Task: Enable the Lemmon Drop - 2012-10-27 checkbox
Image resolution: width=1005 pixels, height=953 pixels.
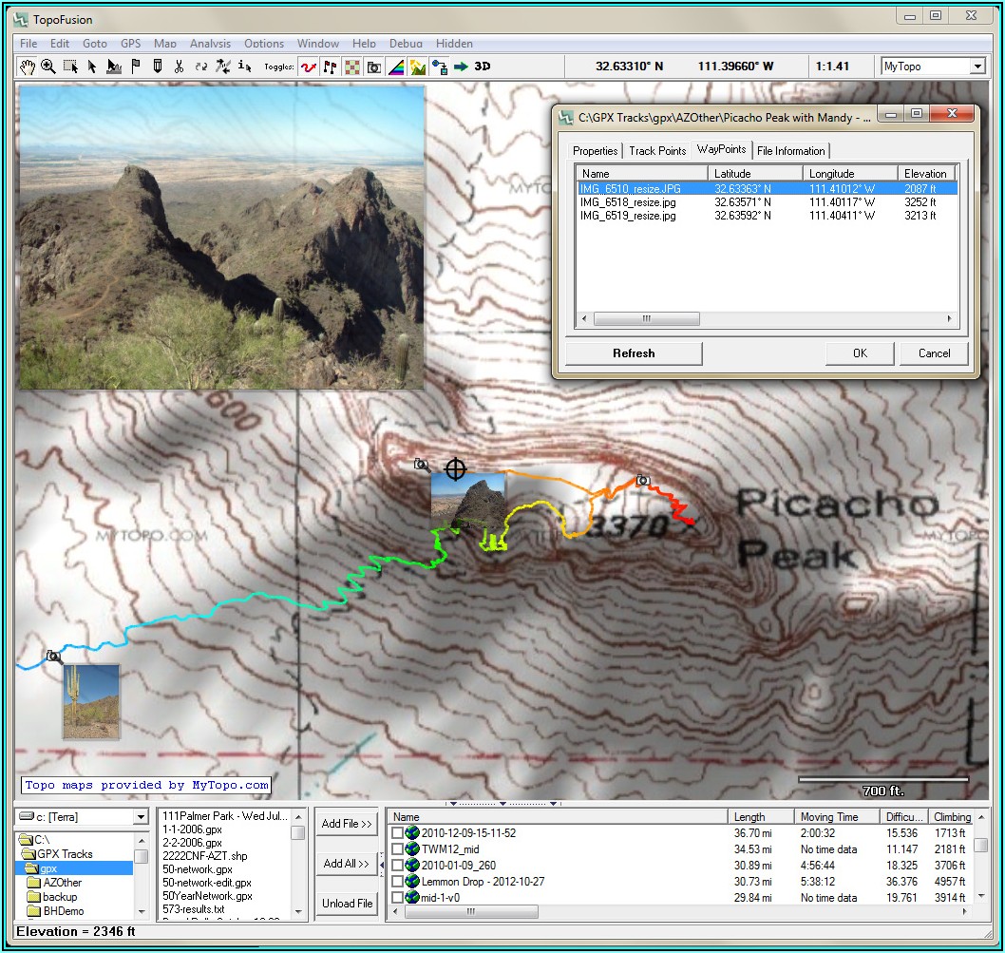Action: pyautogui.click(x=397, y=882)
